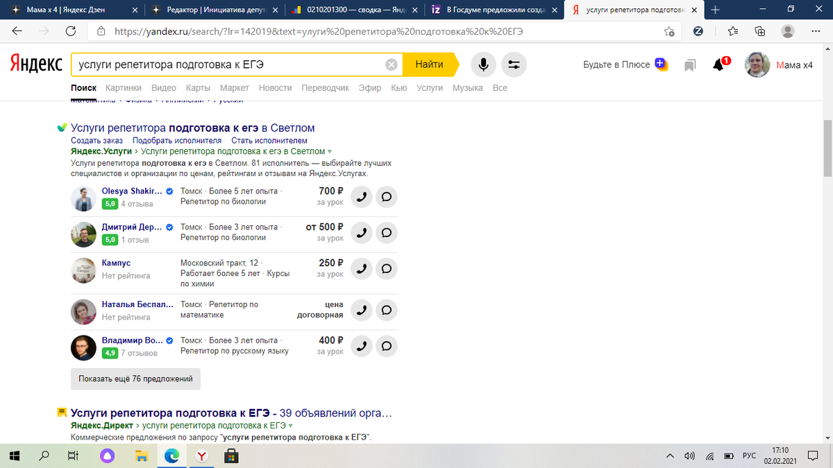Screen dimensions: 833x468
Task: Open Переводчик search tab
Action: pos(326,88)
